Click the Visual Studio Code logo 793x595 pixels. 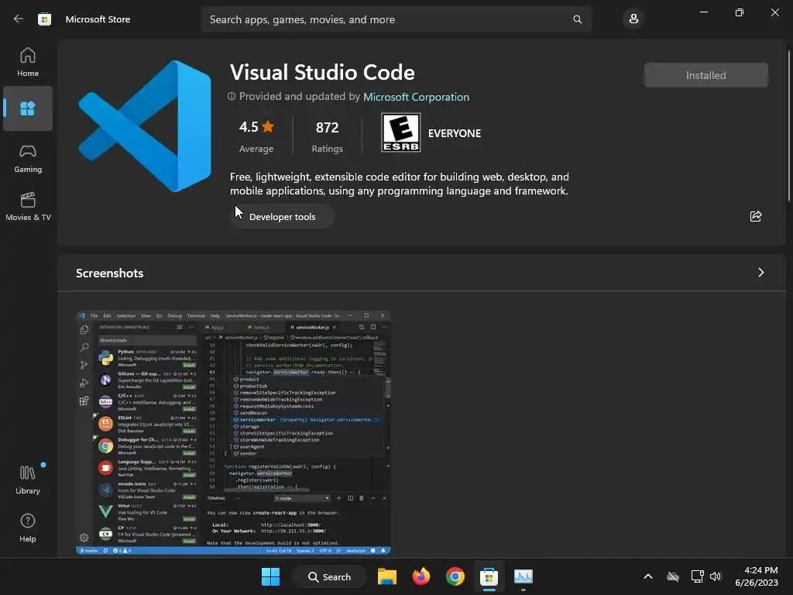click(x=145, y=126)
